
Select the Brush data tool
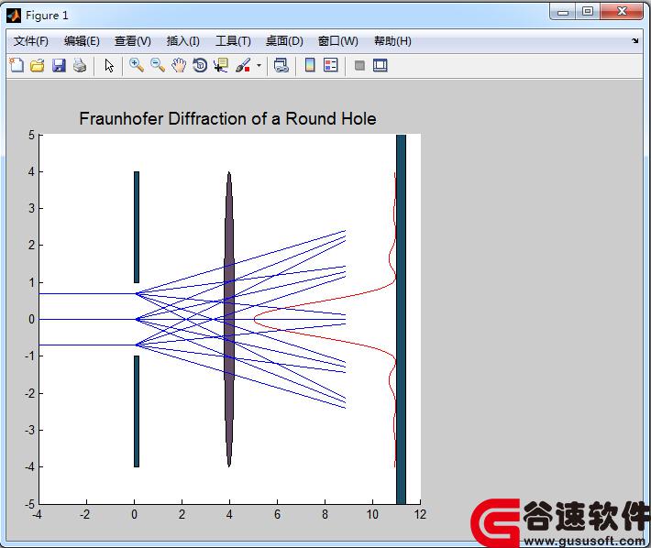[x=243, y=65]
